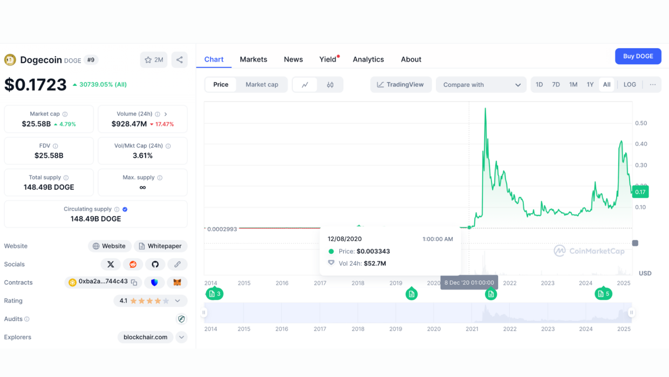Screen dimensions: 669x377
Task: Open the Chart tab
Action: (x=214, y=59)
